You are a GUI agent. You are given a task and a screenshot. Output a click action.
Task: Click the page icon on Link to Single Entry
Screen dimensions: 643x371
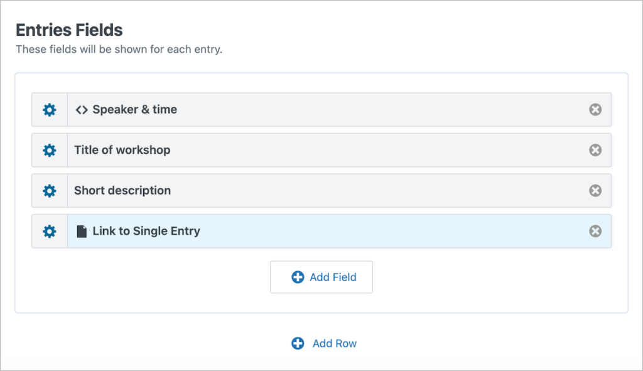click(x=80, y=230)
